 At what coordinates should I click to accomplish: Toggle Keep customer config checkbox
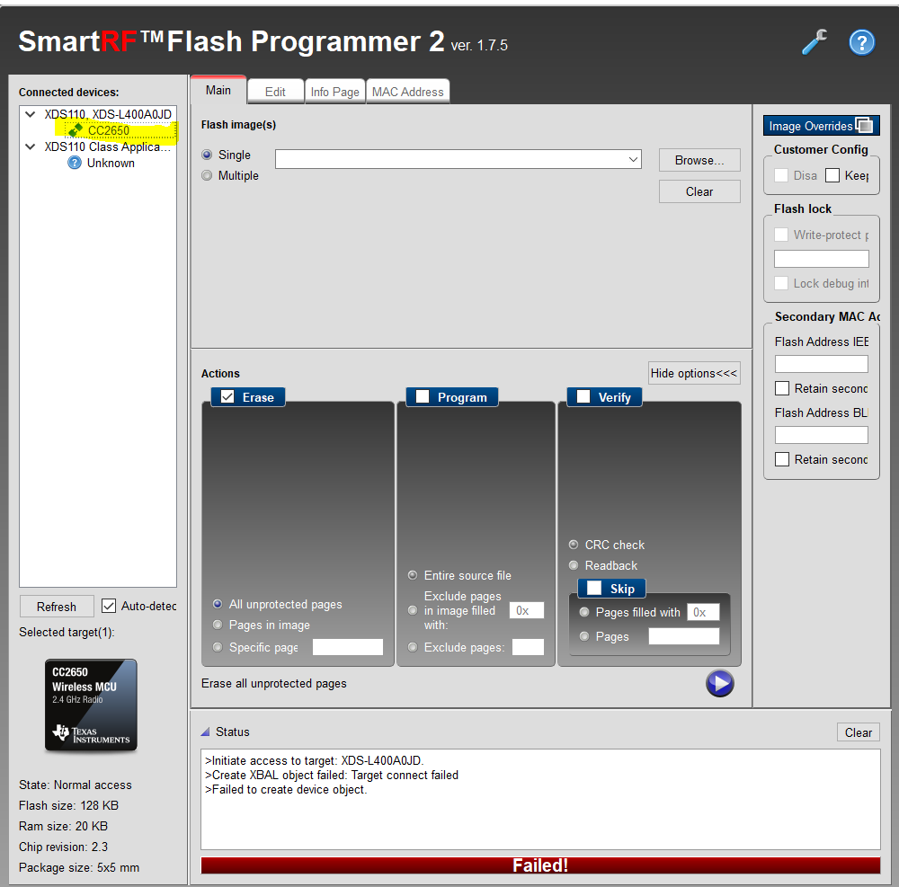click(x=832, y=175)
